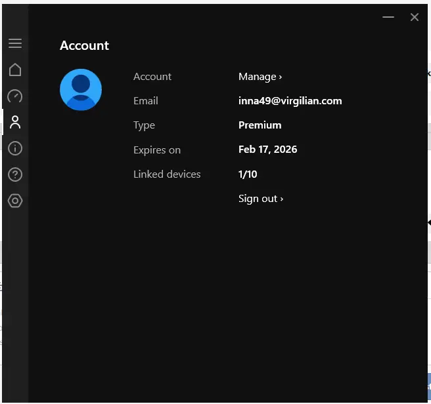Sign out of the account
The width and height of the screenshot is (431, 404).
tap(261, 199)
